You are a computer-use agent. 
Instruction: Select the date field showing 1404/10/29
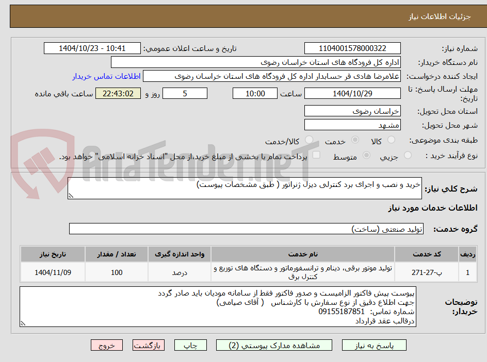(353, 93)
